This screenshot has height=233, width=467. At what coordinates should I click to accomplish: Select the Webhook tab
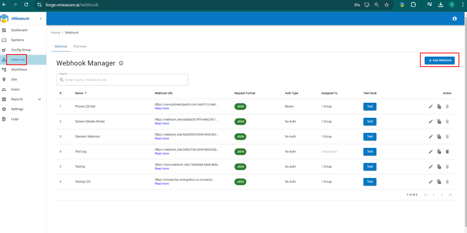click(61, 47)
